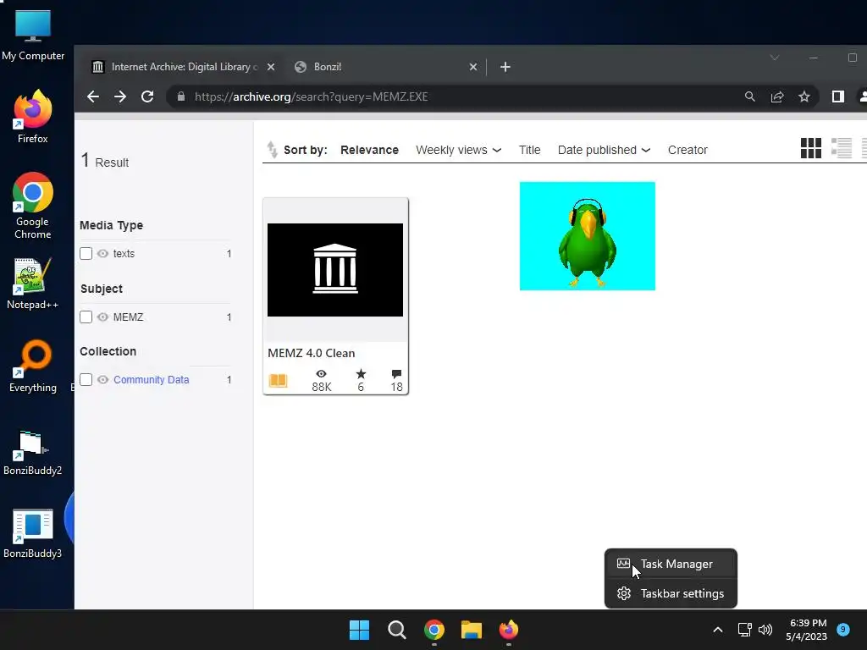Toggle the eye icon next to Community Data
Screen dimensions: 867x650
(x=102, y=380)
